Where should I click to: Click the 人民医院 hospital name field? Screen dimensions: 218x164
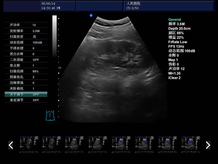tap(133, 3)
